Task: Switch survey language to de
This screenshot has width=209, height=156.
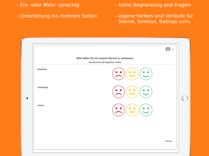Action: click(x=168, y=49)
